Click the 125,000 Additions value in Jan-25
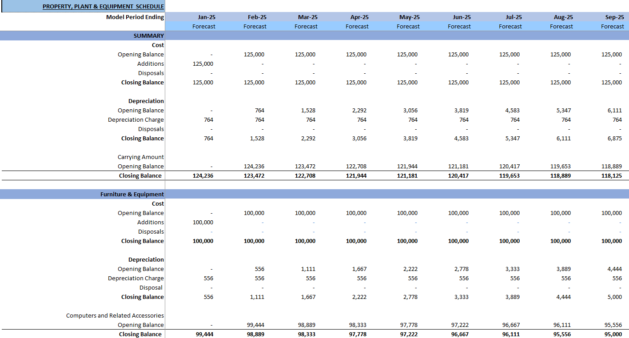The width and height of the screenshot is (629, 338). (x=204, y=64)
